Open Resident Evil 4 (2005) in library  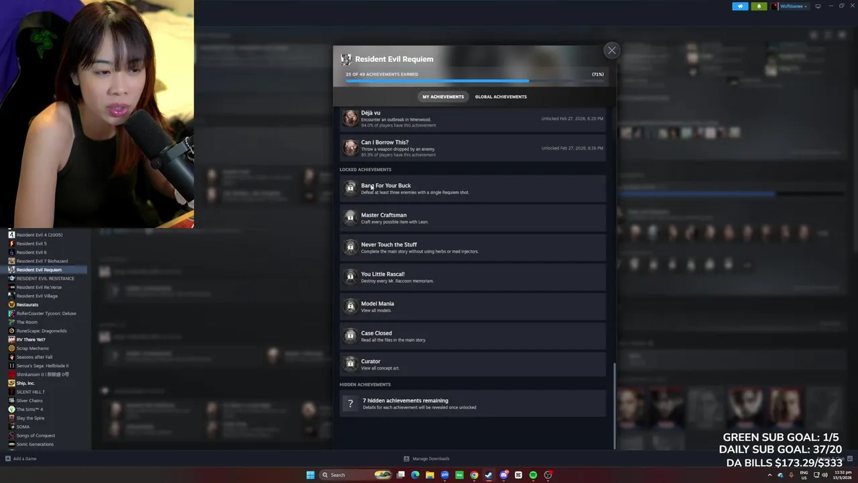pos(40,235)
